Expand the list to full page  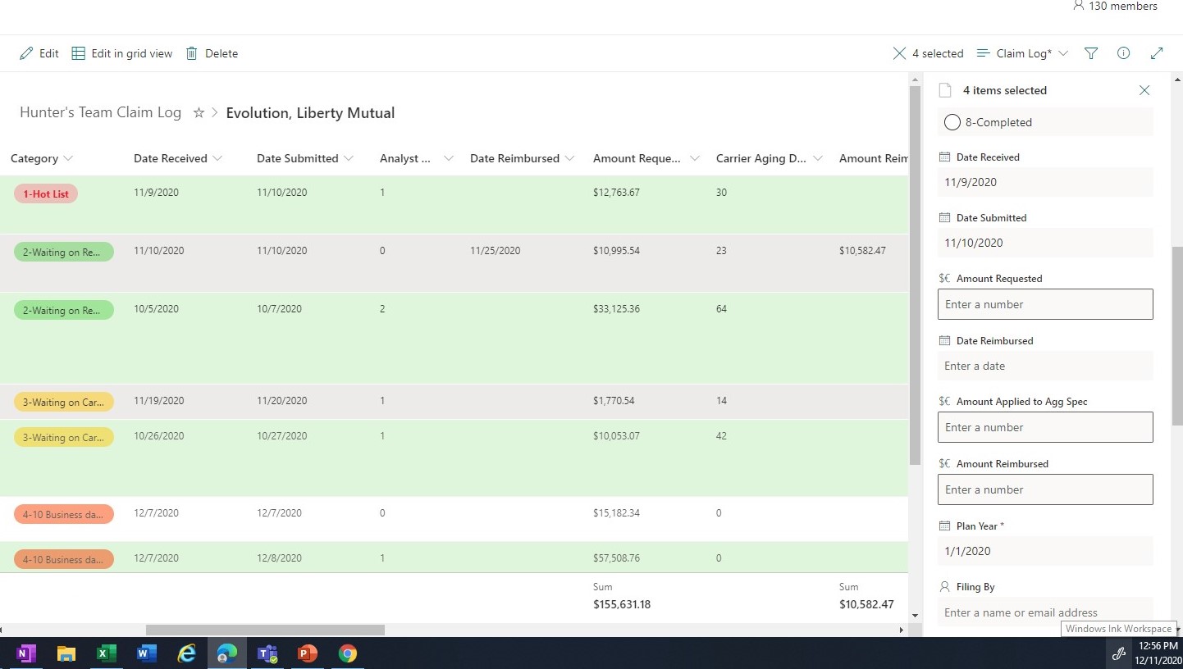[x=1157, y=53]
